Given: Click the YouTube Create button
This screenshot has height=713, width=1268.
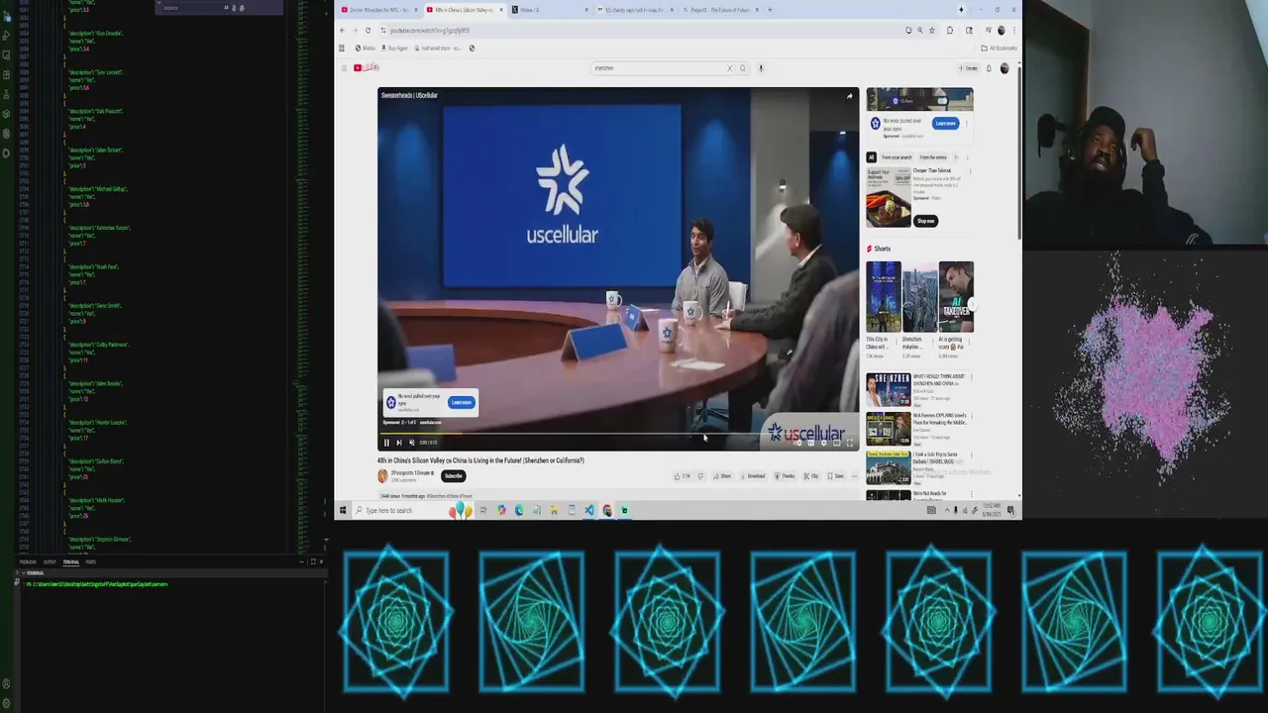Looking at the screenshot, I should [968, 68].
